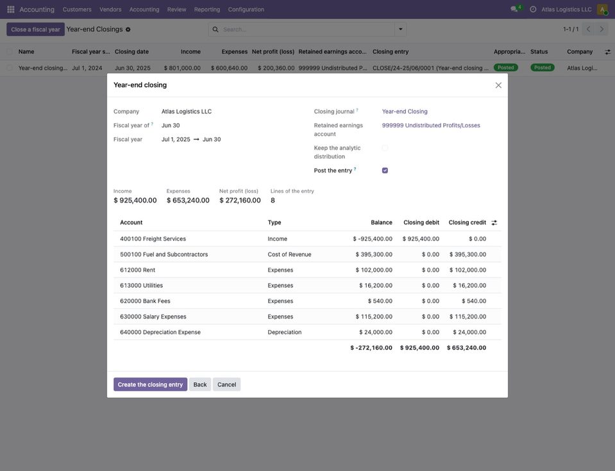Click the Income $ 925,400.00 value
This screenshot has width=615, height=471.
pos(135,200)
